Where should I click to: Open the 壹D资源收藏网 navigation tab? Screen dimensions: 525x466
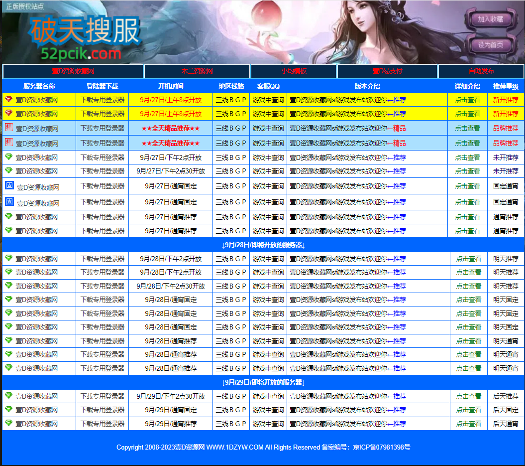[x=73, y=71]
